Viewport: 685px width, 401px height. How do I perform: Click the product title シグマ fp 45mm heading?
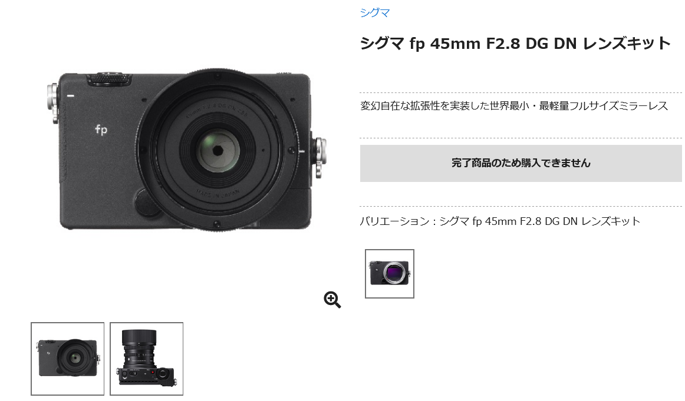(x=515, y=44)
